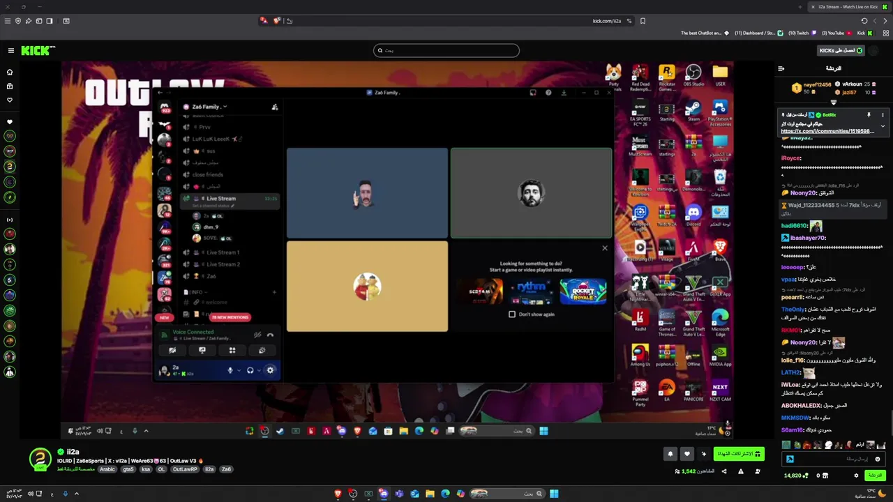Open Discord activities grid button
Screen dimensions: 893x502
232,351
